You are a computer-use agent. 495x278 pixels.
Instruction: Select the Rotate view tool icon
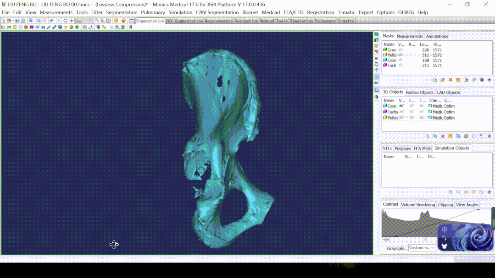pyautogui.click(x=66, y=21)
